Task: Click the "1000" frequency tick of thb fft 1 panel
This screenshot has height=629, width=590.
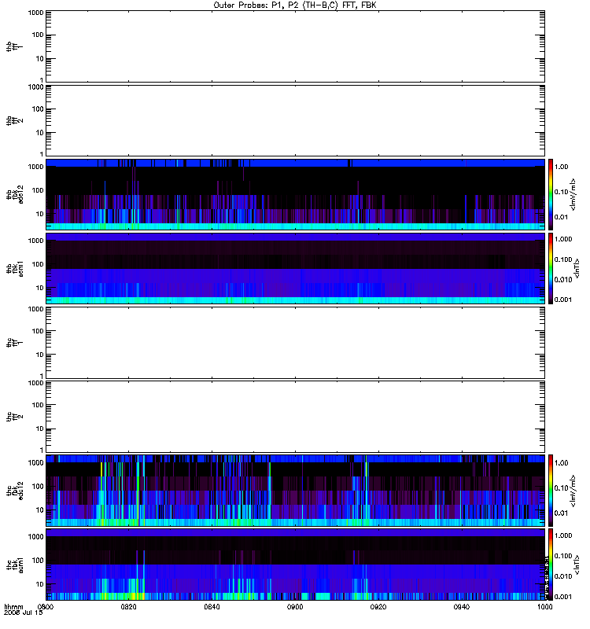Action: [x=35, y=13]
